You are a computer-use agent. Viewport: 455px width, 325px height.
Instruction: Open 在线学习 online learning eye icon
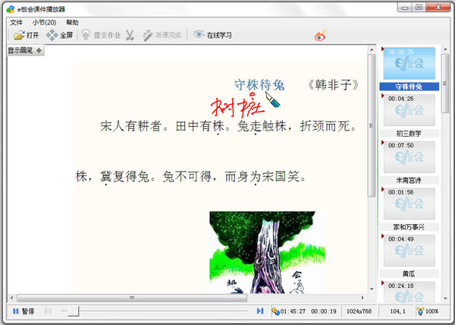199,35
